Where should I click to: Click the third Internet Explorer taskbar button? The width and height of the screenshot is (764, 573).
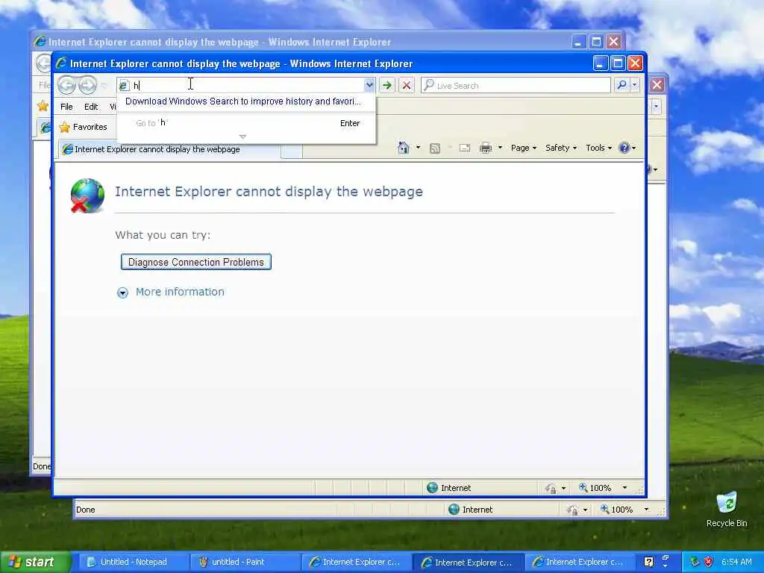[x=580, y=563]
